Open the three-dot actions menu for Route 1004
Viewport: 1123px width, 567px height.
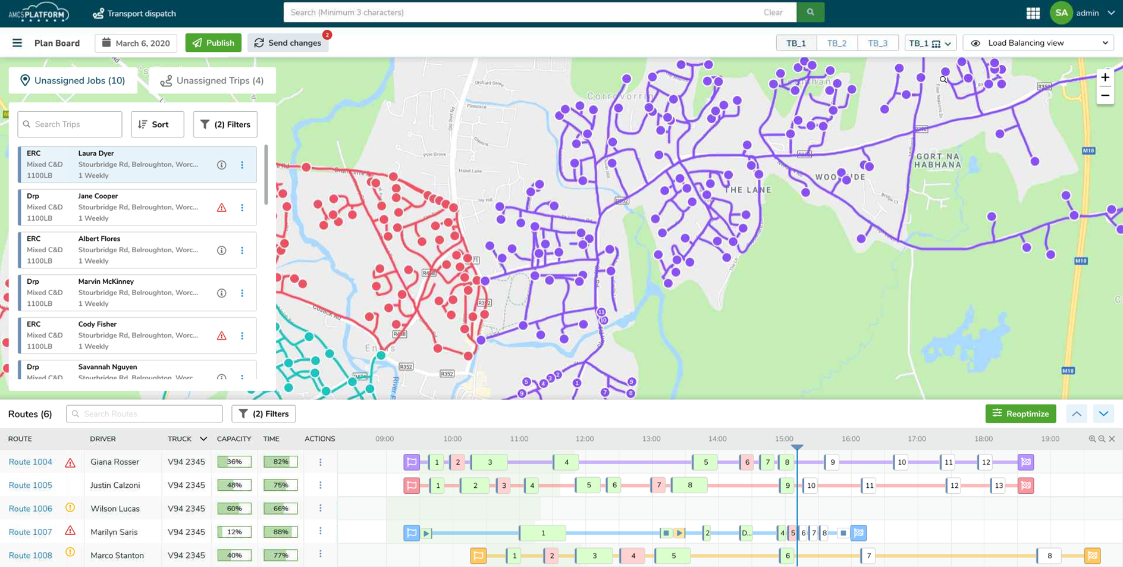(x=321, y=462)
